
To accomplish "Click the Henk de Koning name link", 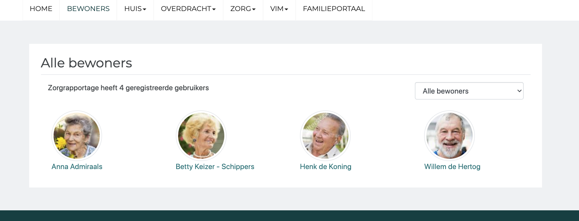I will 326,166.
